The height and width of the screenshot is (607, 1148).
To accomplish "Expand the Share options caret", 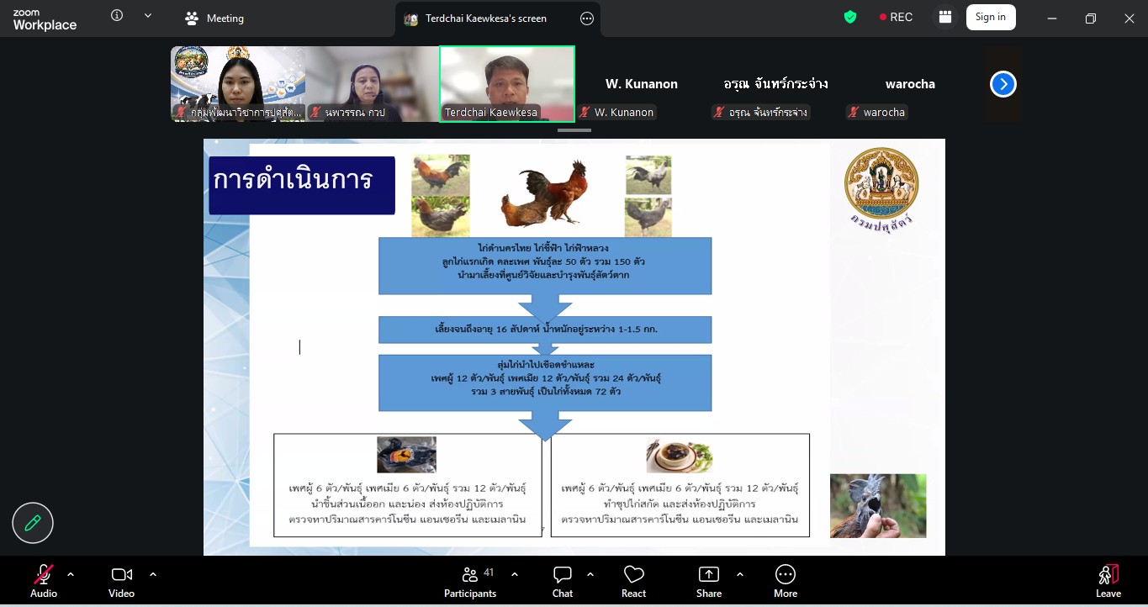I will click(740, 574).
